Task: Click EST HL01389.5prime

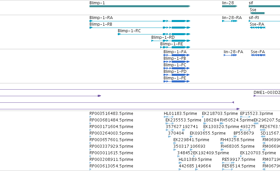Action: click(195, 160)
